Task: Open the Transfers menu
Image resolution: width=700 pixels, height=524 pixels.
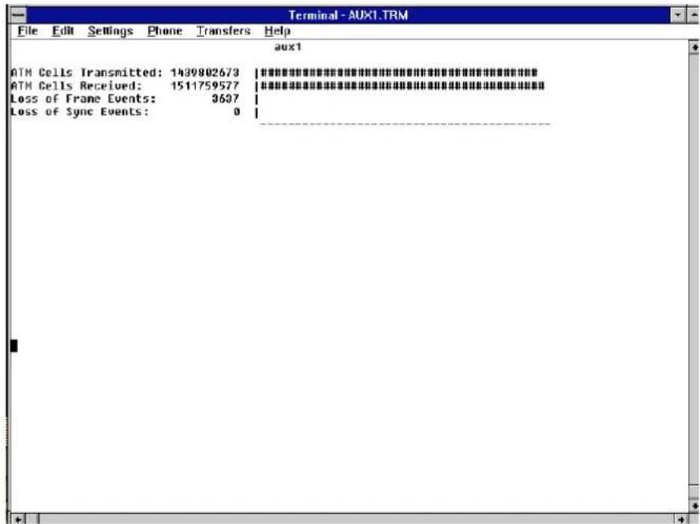Action: (x=223, y=31)
